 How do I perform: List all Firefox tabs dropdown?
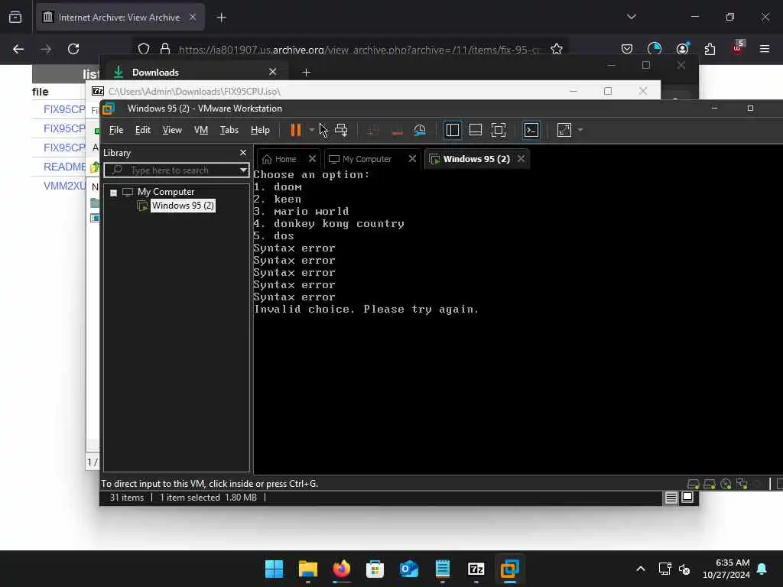pyautogui.click(x=631, y=17)
